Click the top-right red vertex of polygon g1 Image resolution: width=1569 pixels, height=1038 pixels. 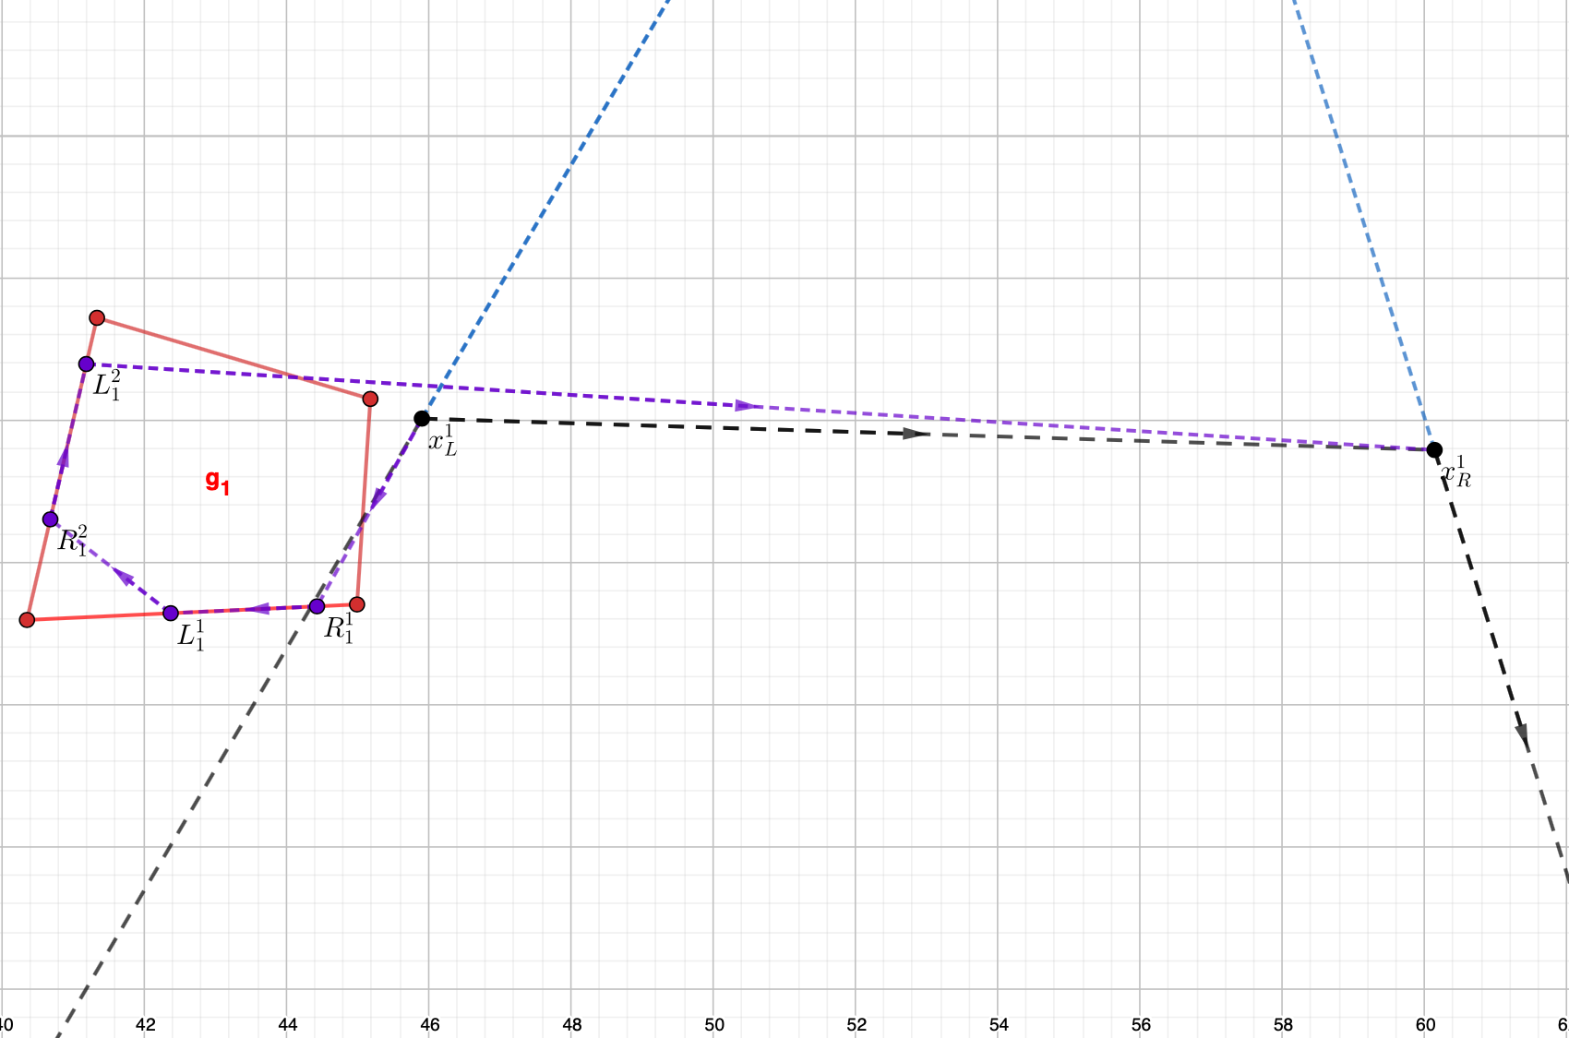(x=370, y=399)
